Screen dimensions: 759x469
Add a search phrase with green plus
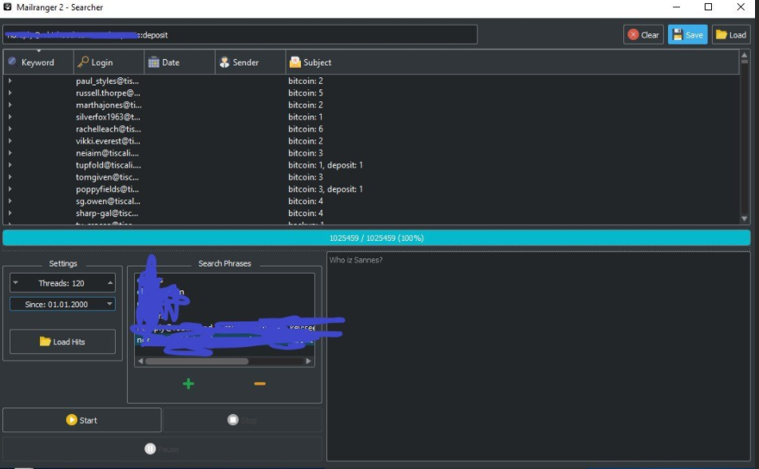pyautogui.click(x=188, y=384)
